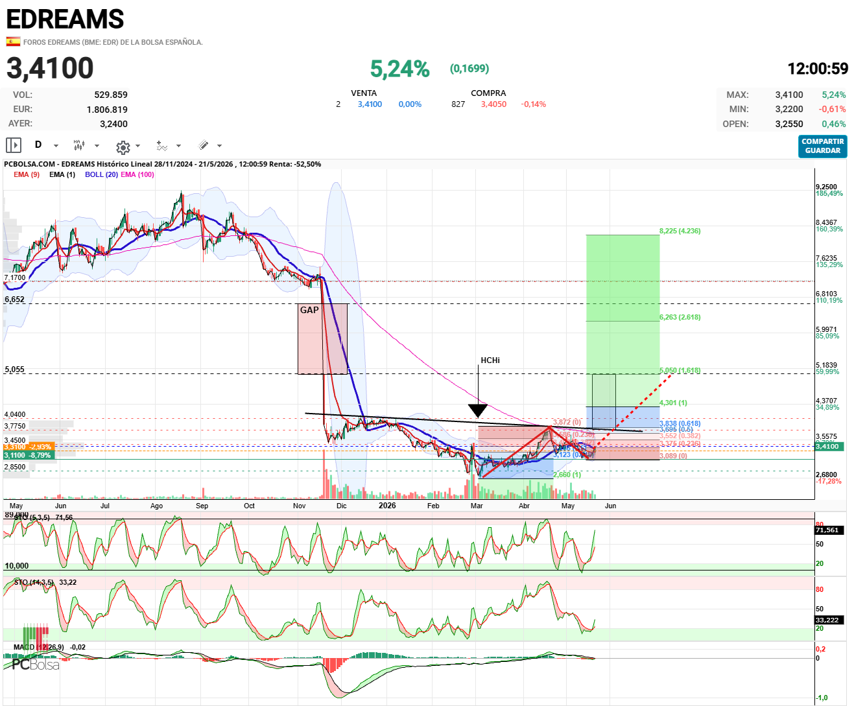Click the AYER value 3,2400
This screenshot has width=854, height=706.
113,124
